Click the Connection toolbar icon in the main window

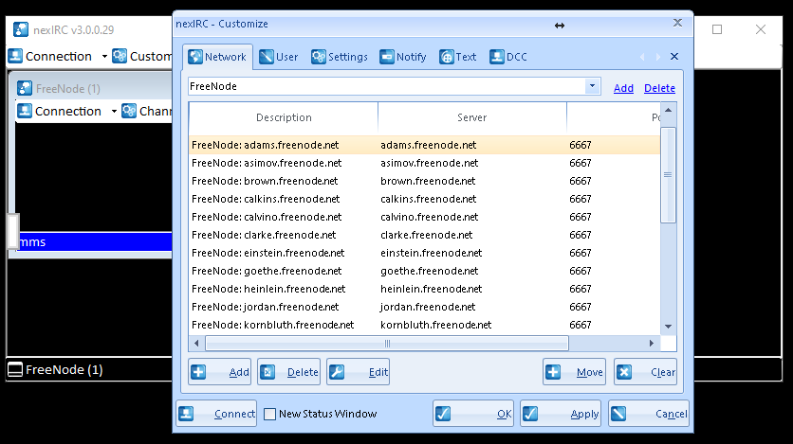tap(15, 56)
